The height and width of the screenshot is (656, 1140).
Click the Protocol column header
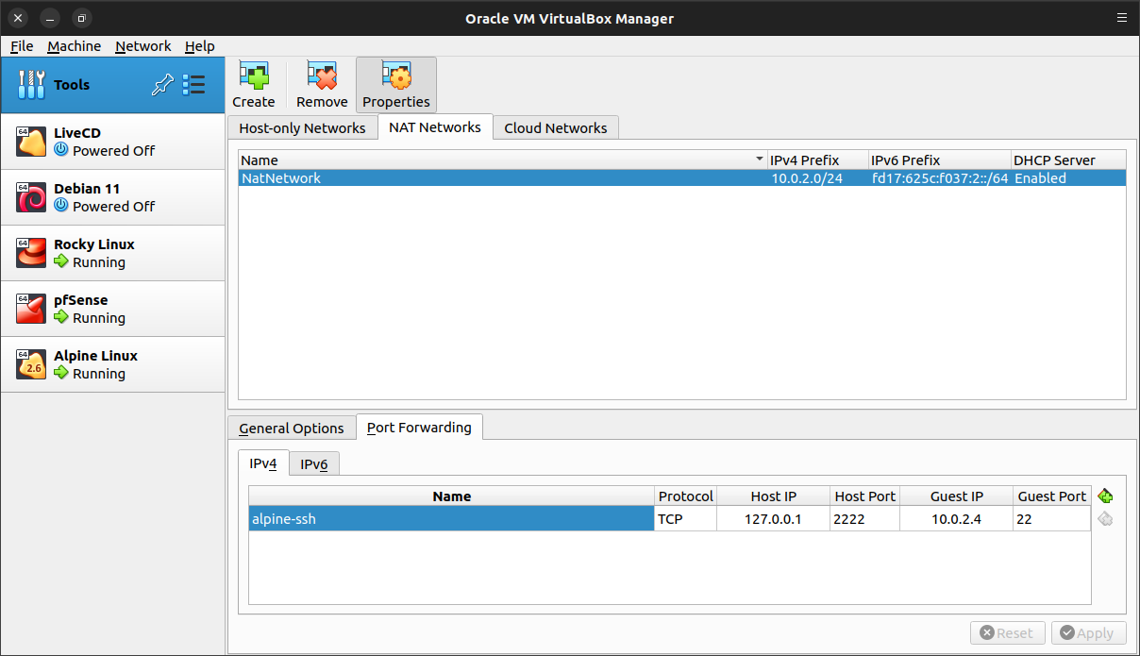(686, 496)
